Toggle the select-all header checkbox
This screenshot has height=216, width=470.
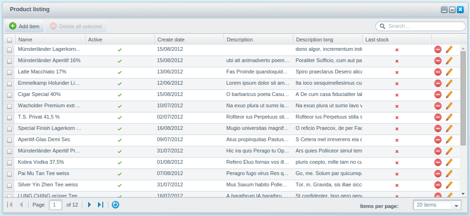[9, 40]
